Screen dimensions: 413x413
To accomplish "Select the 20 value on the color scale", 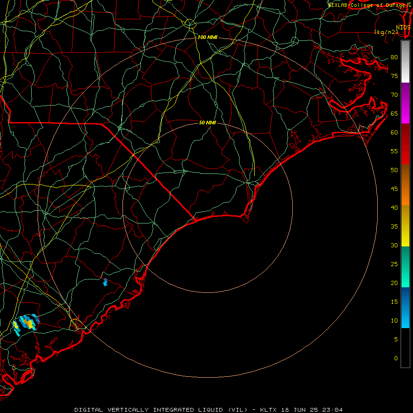I will pyautogui.click(x=394, y=283).
